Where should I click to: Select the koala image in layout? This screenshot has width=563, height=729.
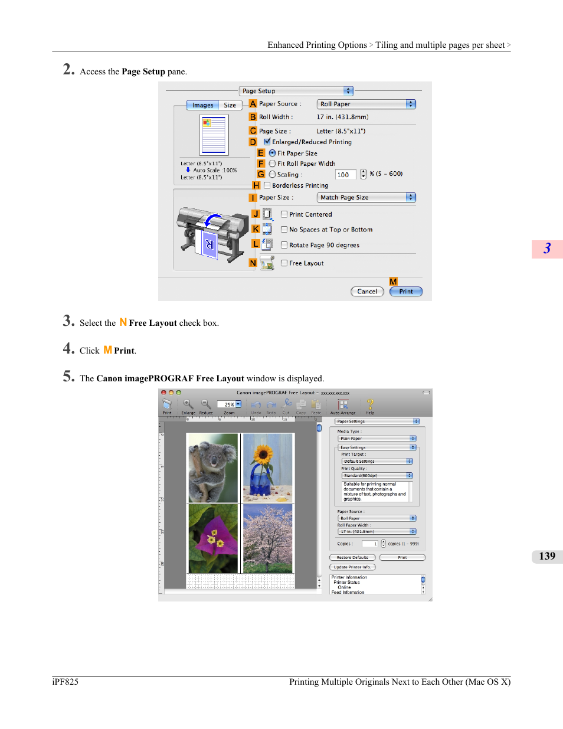213,468
